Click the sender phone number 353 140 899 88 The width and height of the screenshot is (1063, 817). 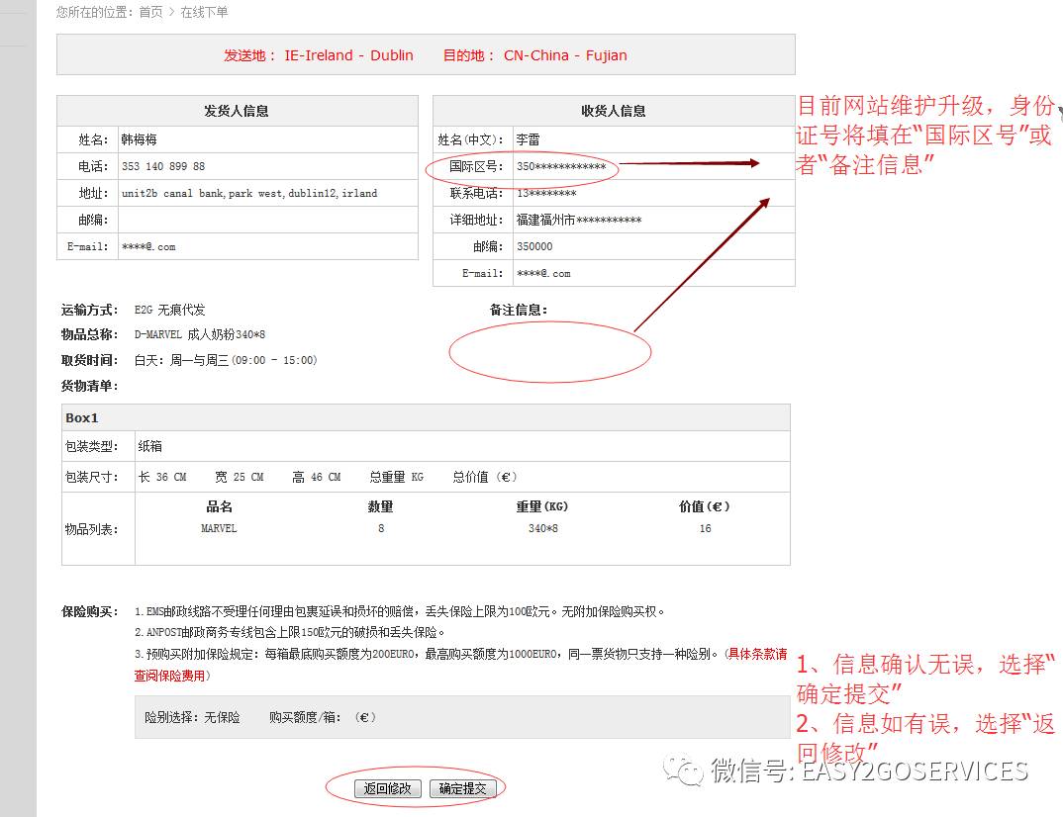click(163, 166)
